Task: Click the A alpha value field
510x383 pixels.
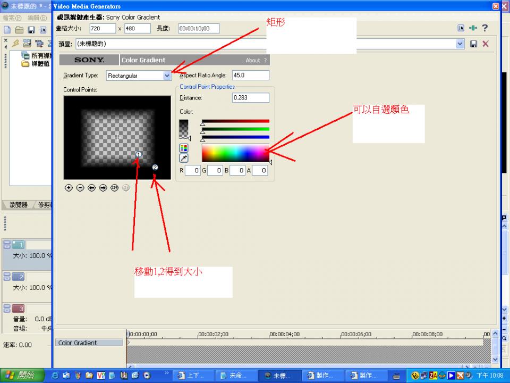Action: point(260,170)
